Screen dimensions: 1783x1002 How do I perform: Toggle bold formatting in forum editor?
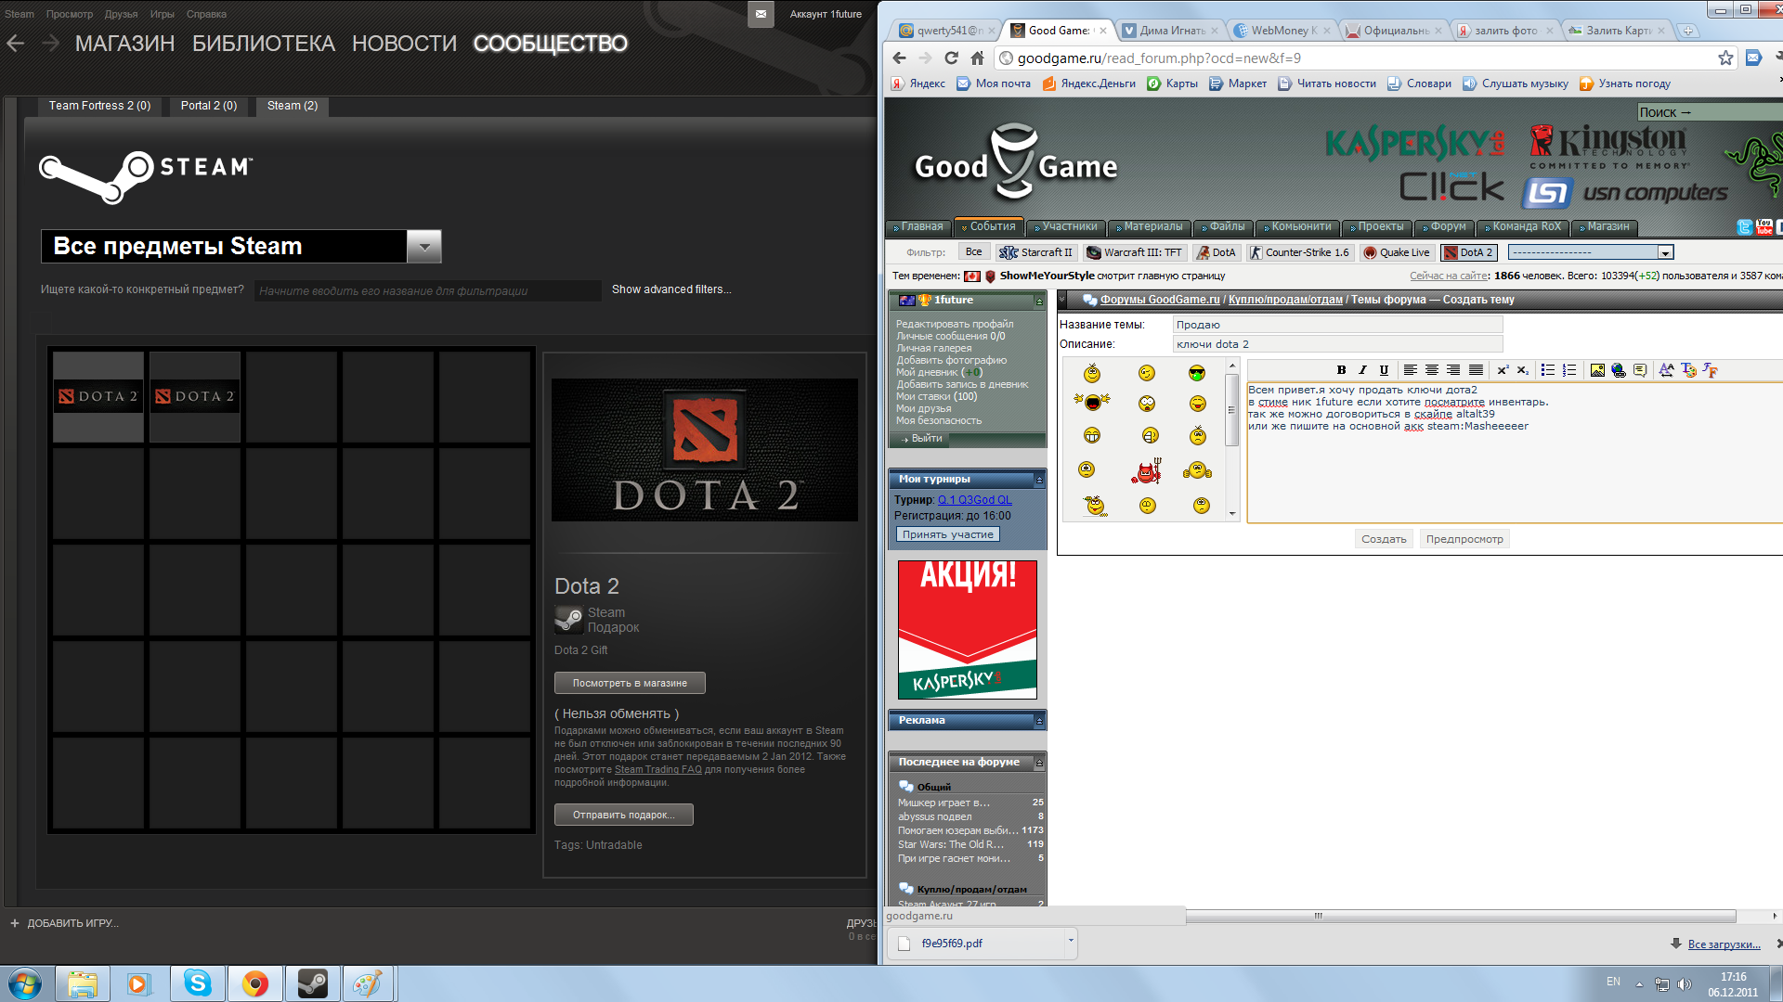(1341, 370)
